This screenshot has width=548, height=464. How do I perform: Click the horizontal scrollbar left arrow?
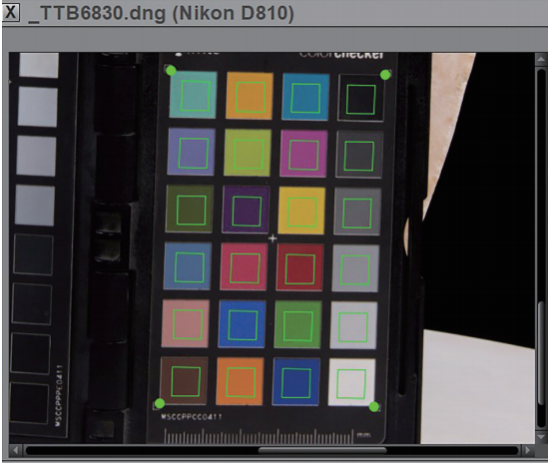click(16, 450)
